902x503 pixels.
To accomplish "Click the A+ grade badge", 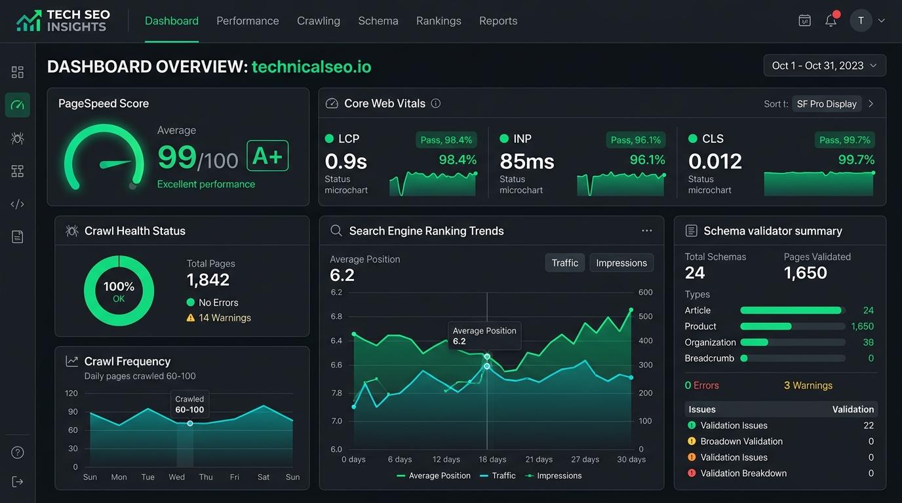I will pos(267,156).
